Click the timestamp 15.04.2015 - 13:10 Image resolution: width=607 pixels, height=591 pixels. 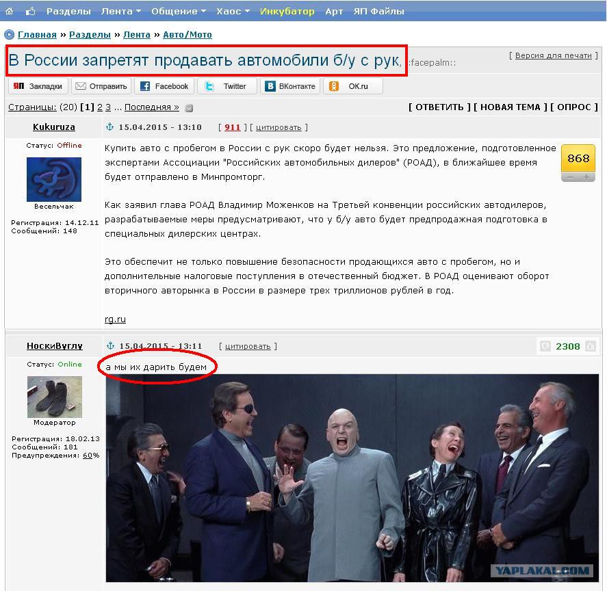pos(160,127)
